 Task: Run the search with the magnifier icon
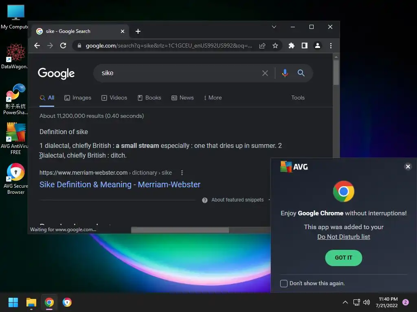[301, 73]
